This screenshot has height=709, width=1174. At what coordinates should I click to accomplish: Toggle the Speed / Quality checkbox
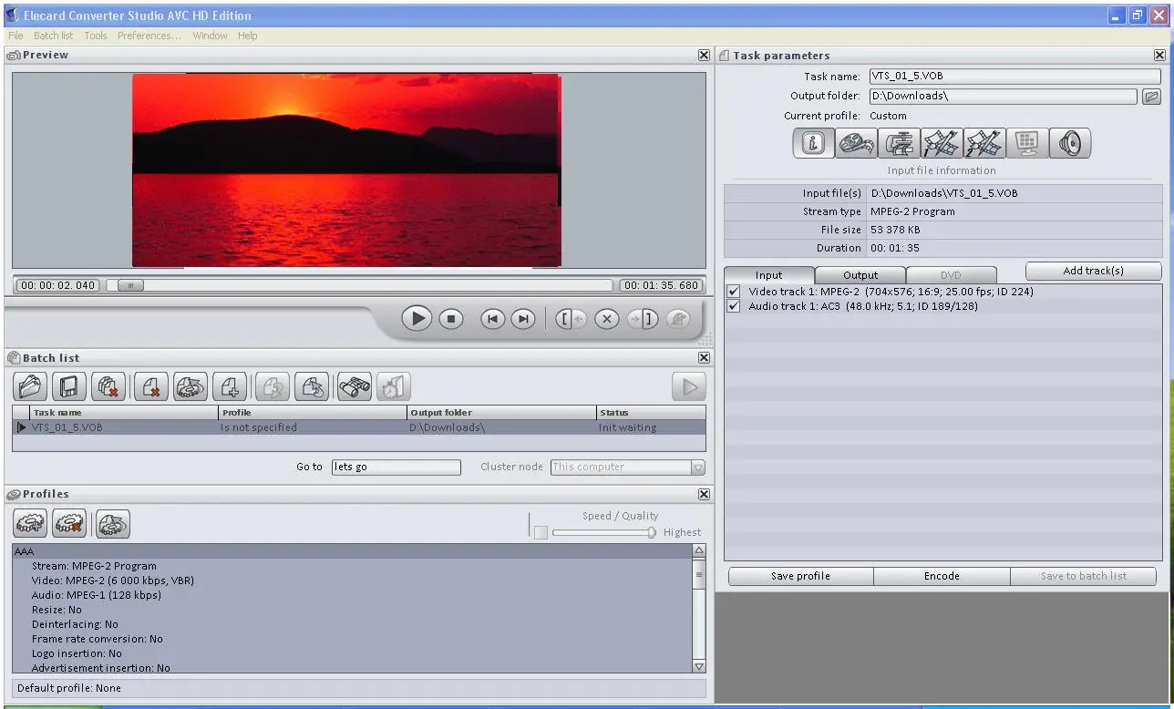click(x=541, y=532)
